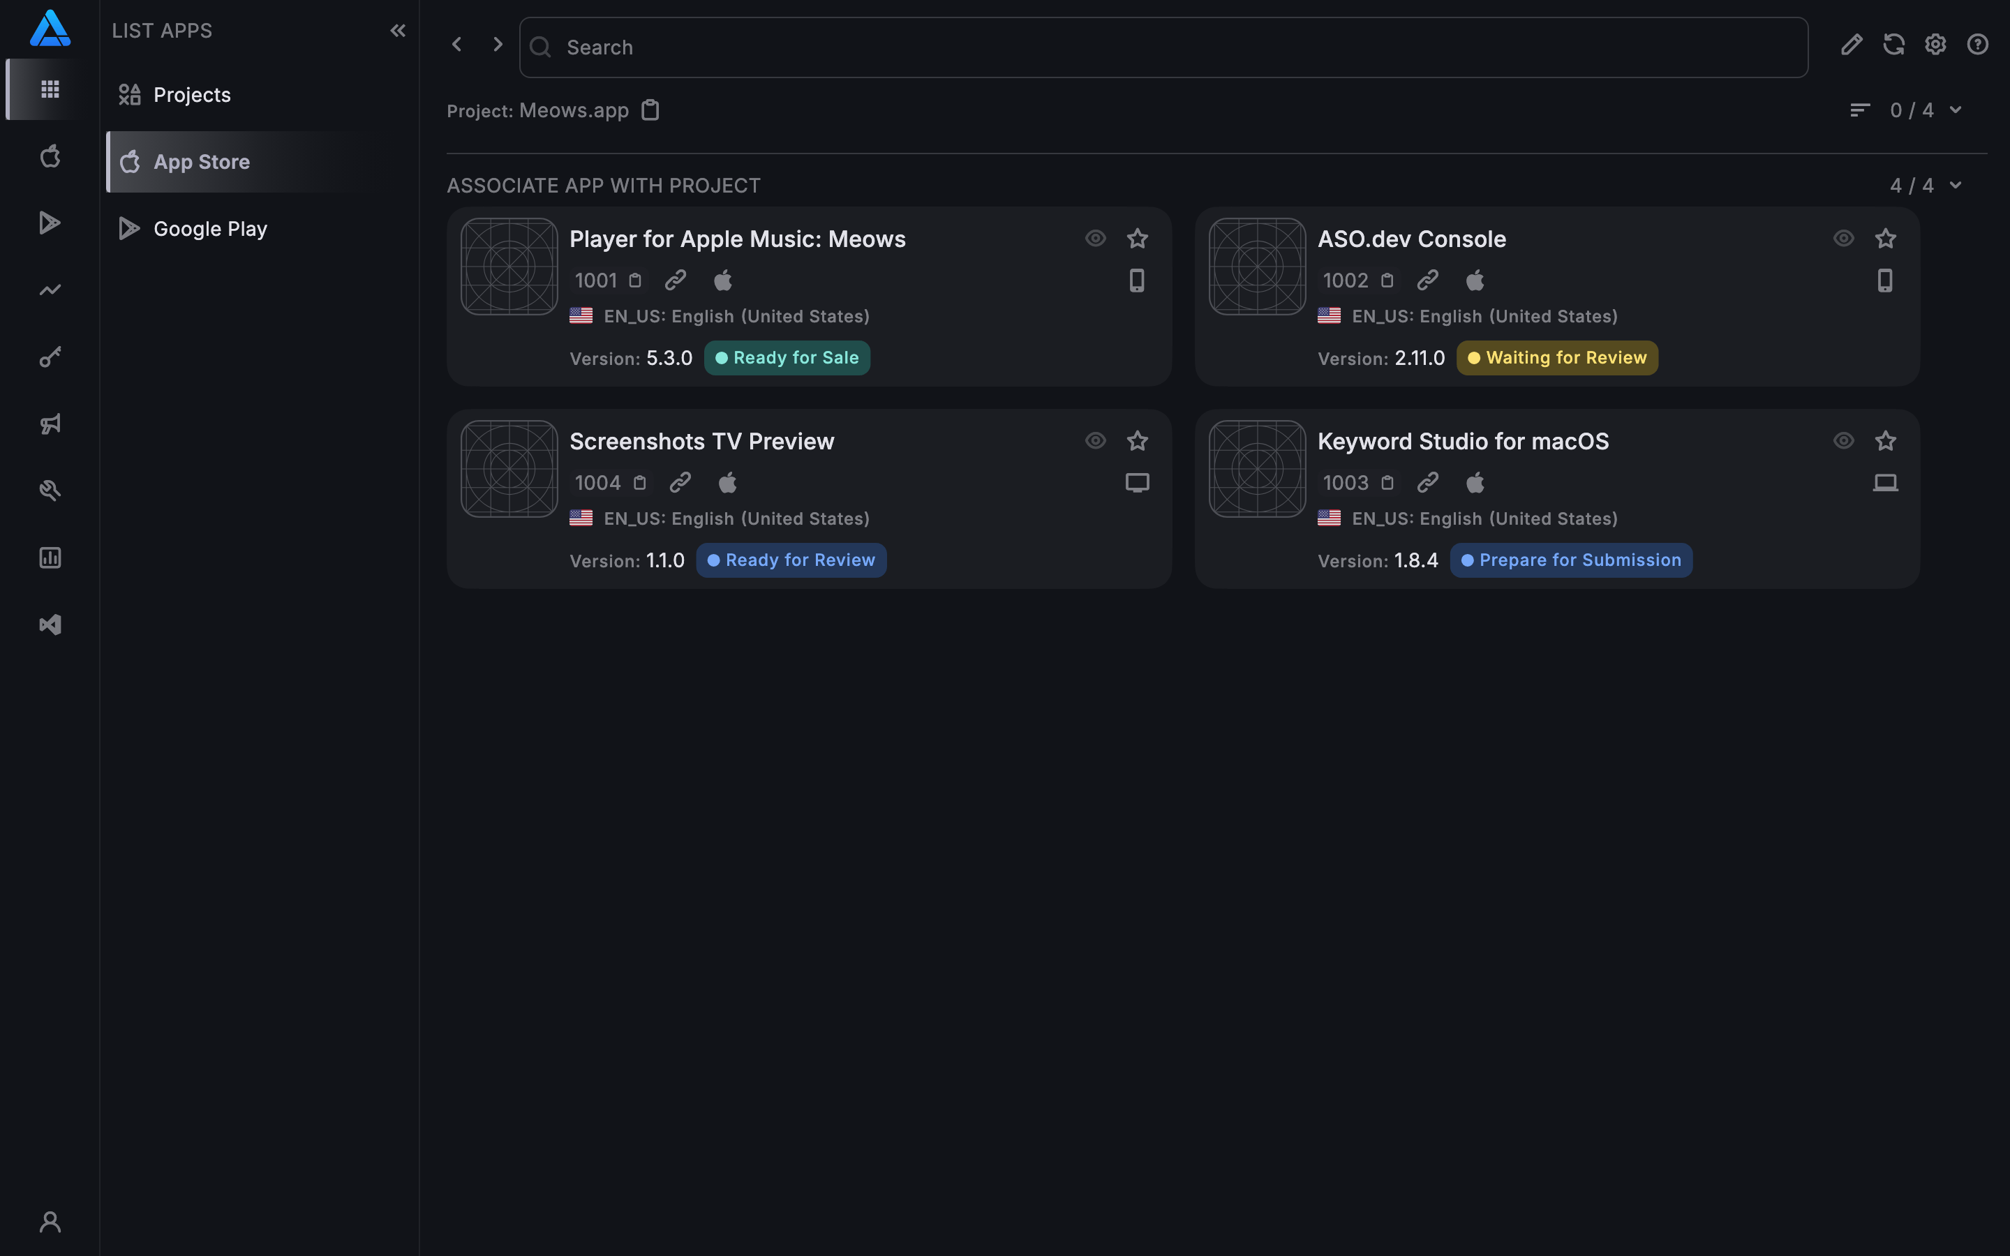Click the refresh sync icon
This screenshot has height=1256, width=2010.
(x=1893, y=44)
